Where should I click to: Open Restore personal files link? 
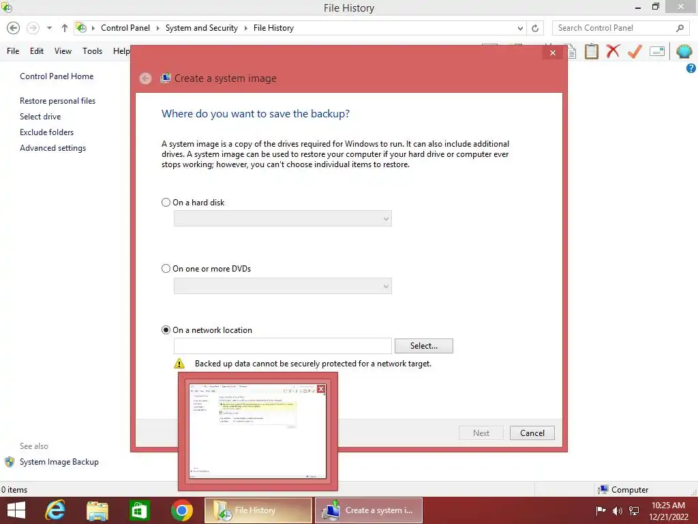[57, 101]
